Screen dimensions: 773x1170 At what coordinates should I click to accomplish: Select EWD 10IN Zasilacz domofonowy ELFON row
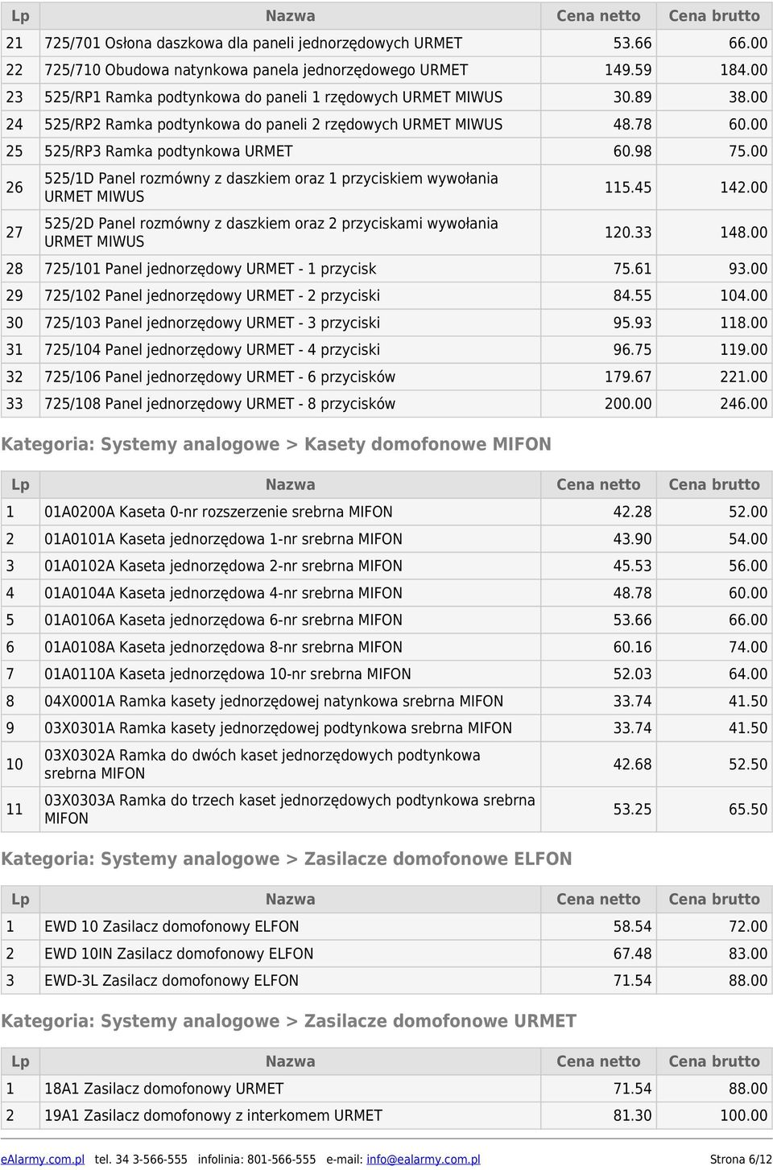386,954
